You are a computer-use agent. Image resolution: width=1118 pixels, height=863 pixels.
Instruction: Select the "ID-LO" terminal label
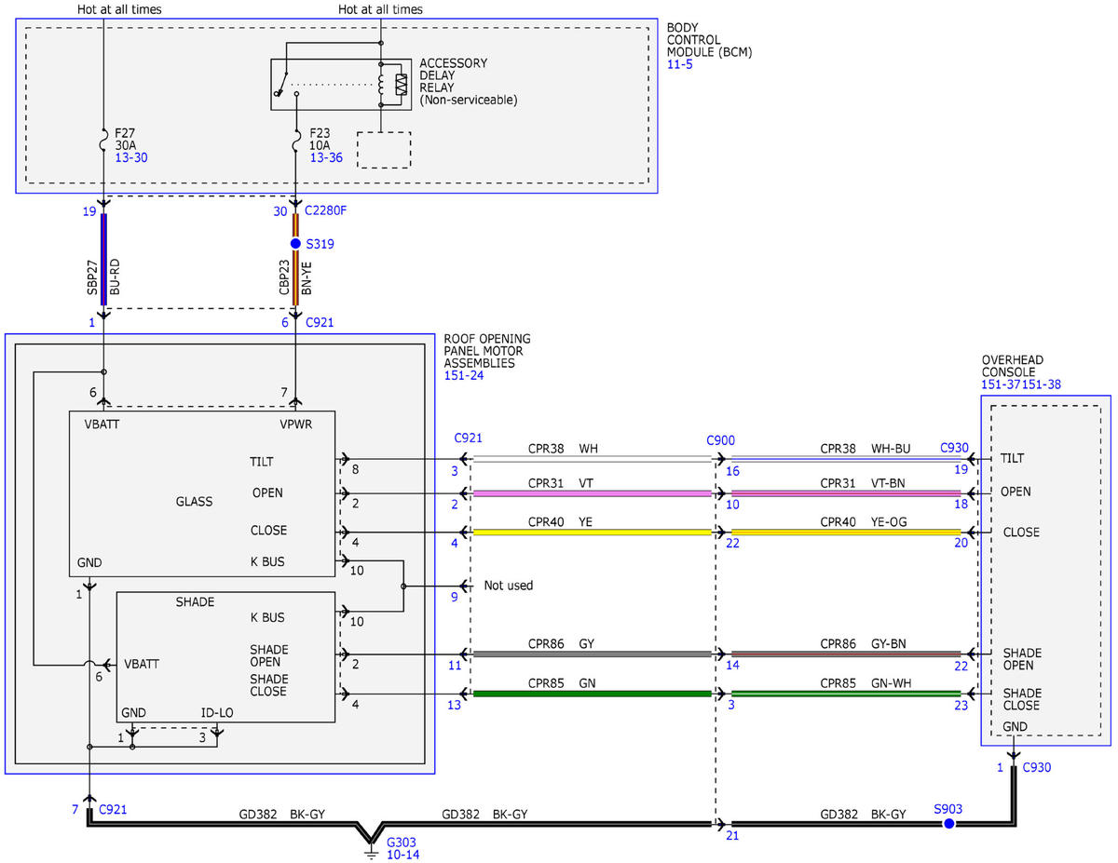coord(216,713)
